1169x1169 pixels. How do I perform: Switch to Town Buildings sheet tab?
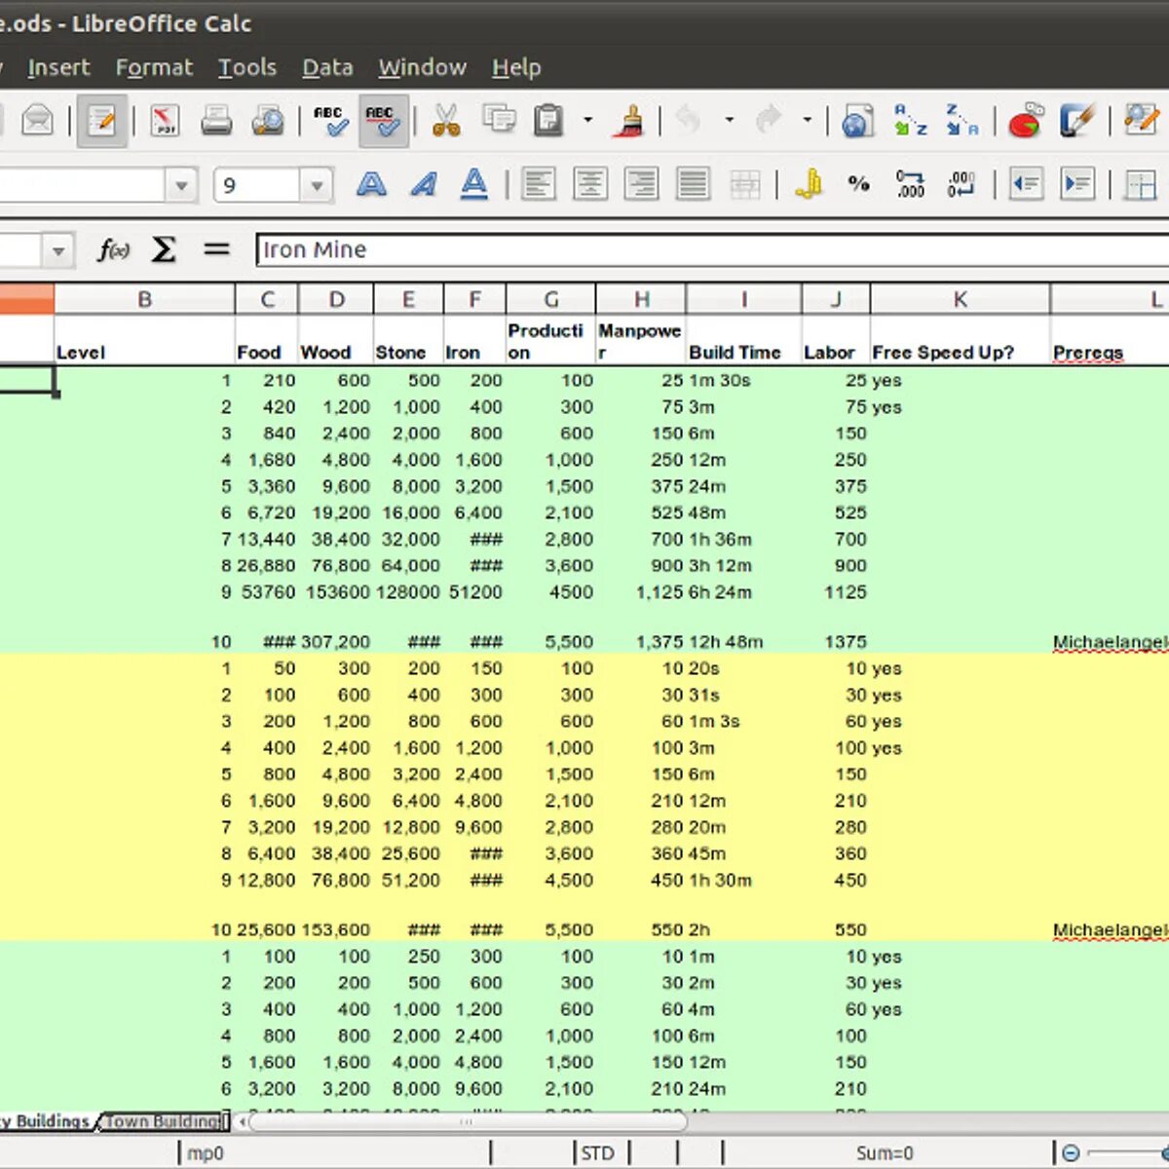[164, 1121]
